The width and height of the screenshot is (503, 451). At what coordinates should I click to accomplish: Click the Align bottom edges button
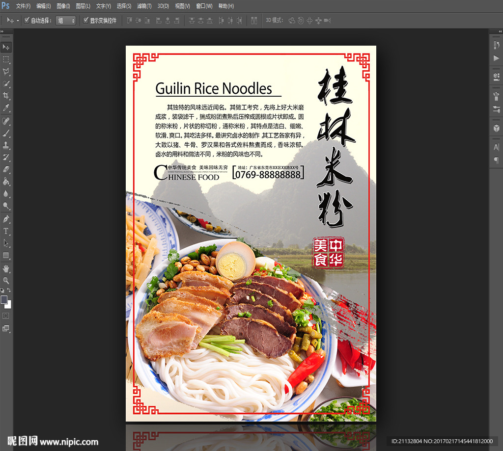[147, 21]
